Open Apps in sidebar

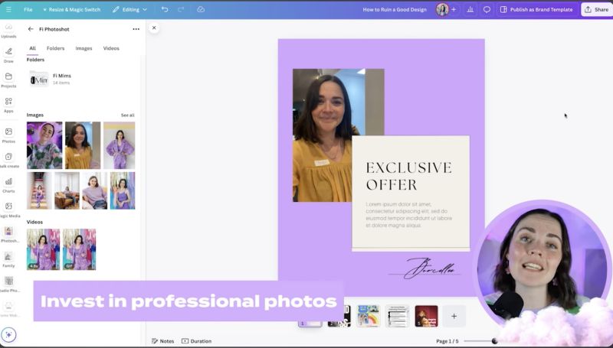(x=8, y=106)
